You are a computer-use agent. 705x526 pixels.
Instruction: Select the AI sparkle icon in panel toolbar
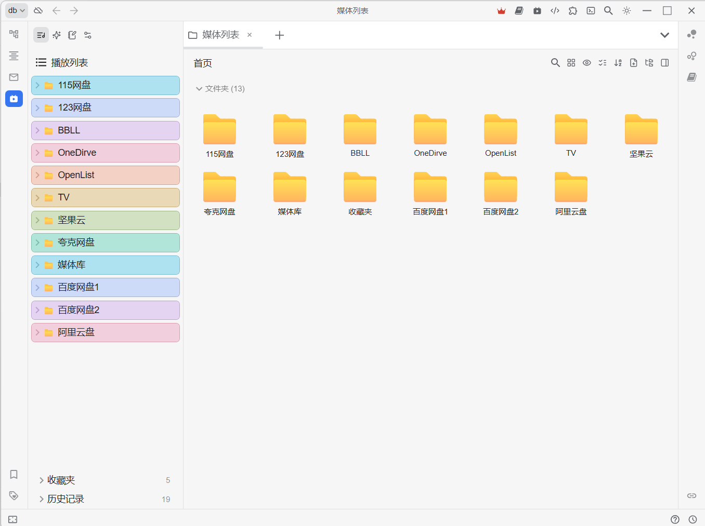56,35
